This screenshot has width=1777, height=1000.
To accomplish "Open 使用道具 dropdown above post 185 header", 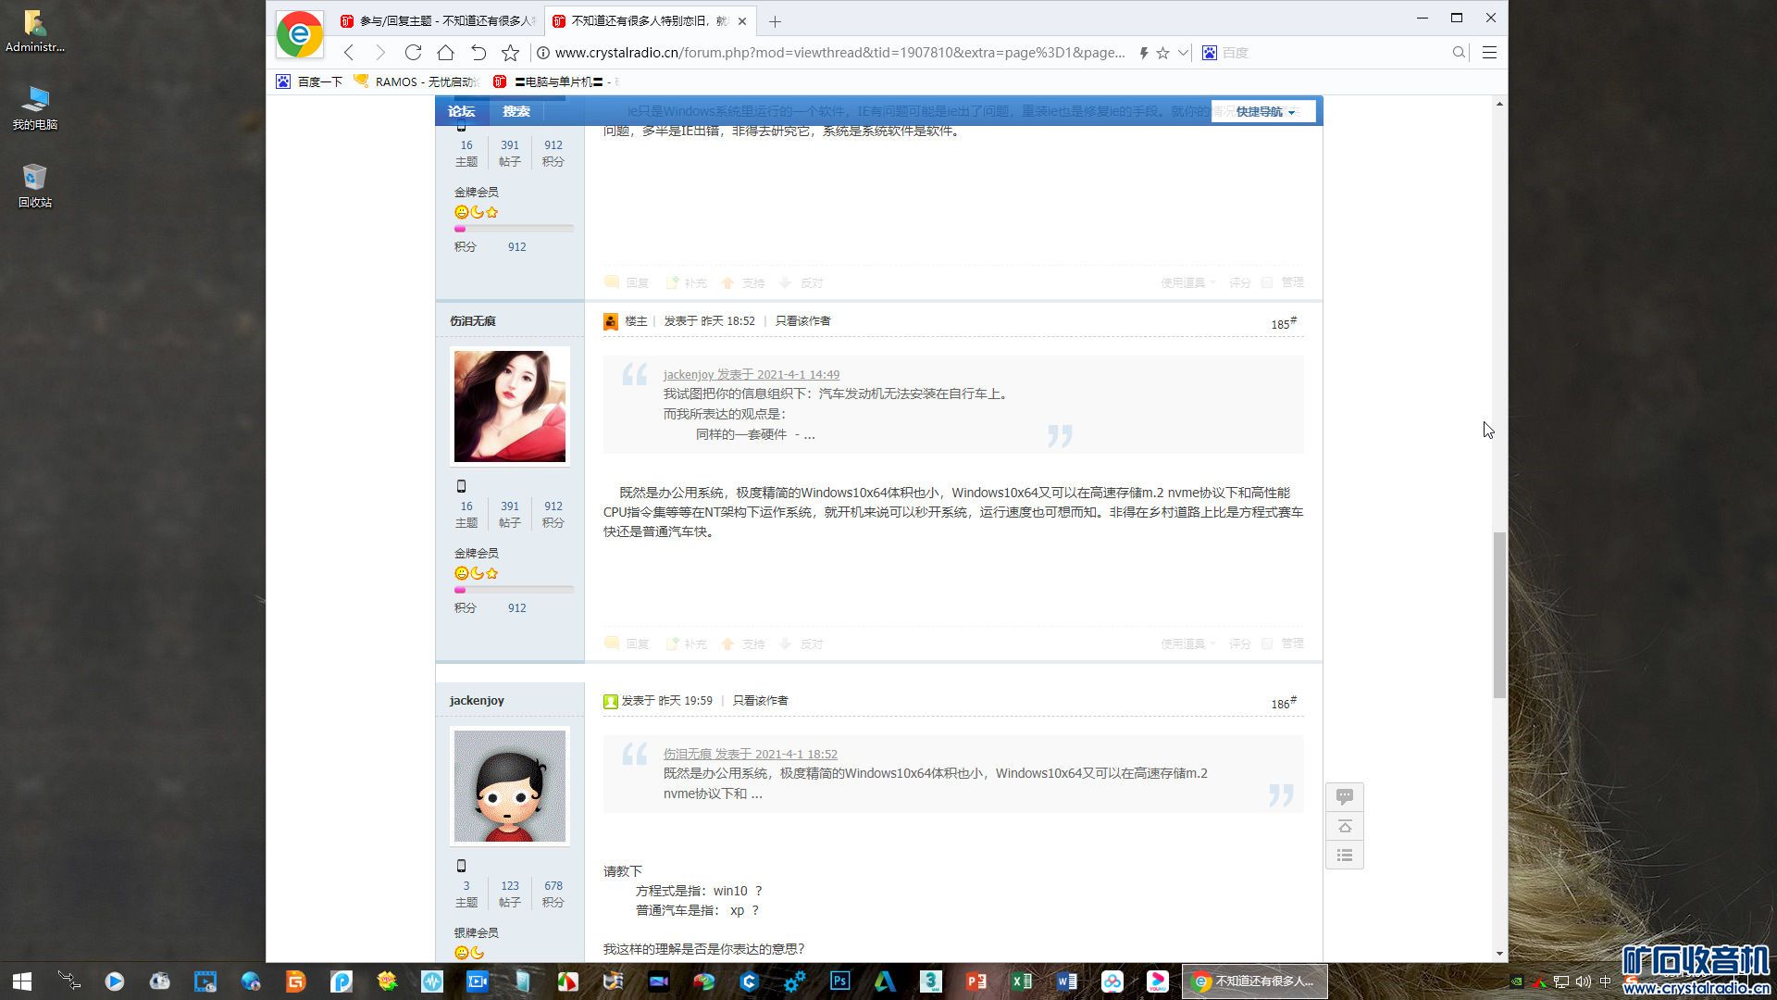I will coord(1187,282).
